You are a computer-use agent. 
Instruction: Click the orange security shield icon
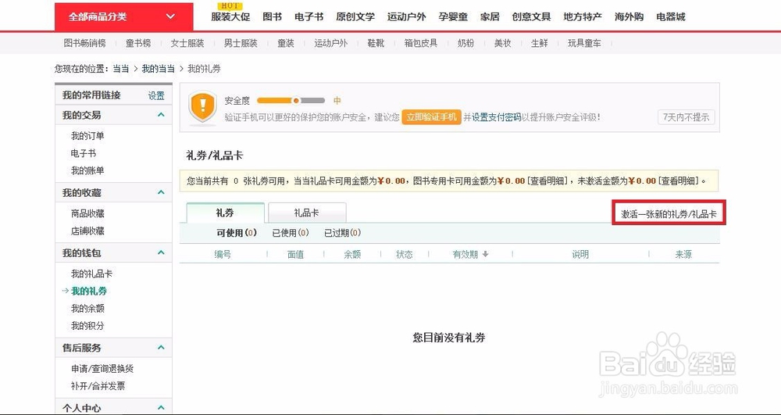pyautogui.click(x=202, y=107)
